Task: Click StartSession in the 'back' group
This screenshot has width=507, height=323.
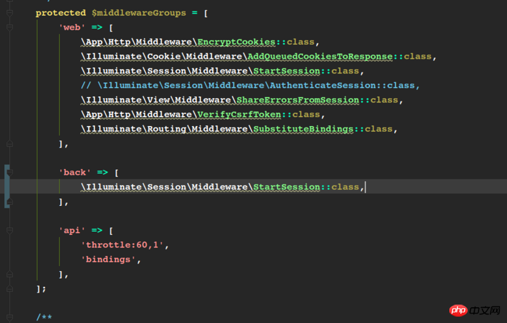Action: 287,187
